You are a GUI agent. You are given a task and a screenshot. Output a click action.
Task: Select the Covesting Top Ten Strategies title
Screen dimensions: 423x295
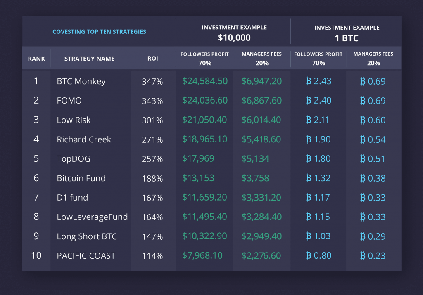[99, 32]
